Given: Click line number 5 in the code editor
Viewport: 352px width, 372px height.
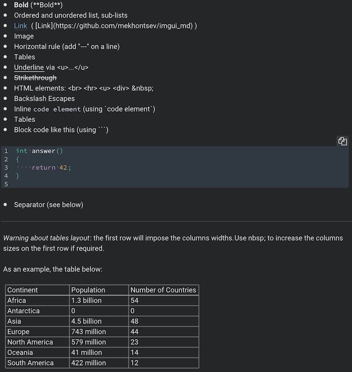Looking at the screenshot, I should coord(6,184).
